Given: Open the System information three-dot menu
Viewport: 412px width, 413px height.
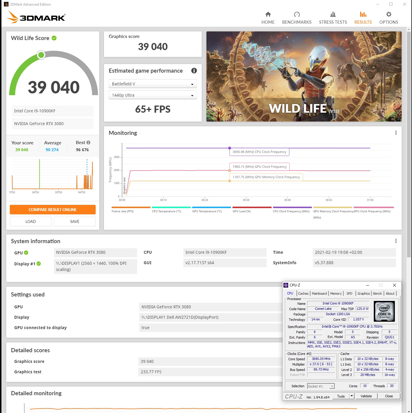Looking at the screenshot, I should pos(396,241).
